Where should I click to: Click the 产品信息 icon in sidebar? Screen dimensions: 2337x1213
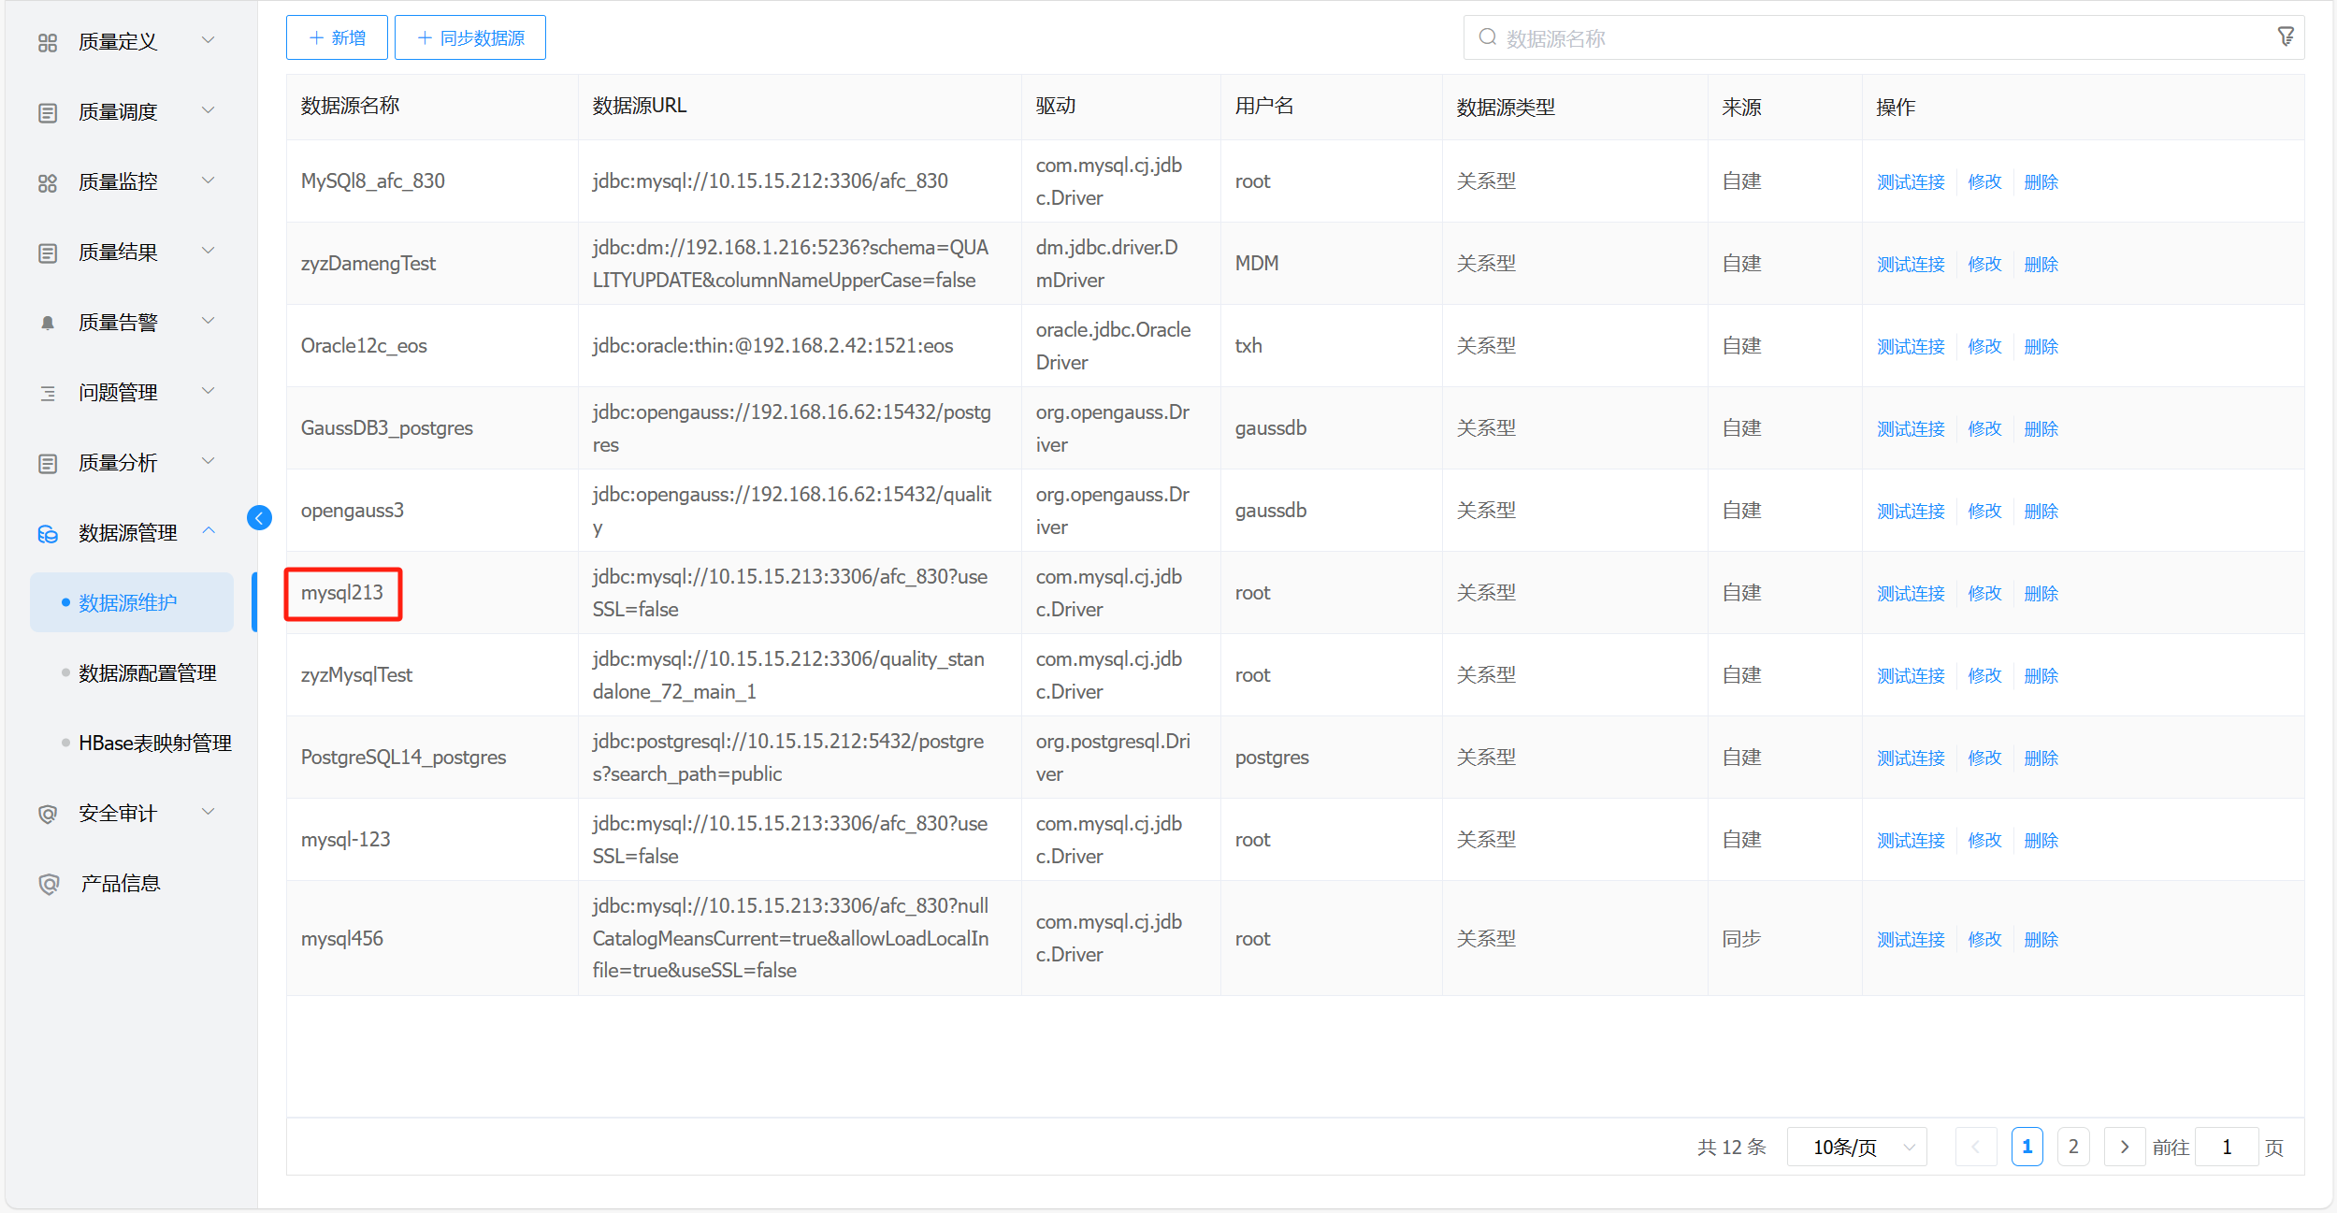coord(48,884)
